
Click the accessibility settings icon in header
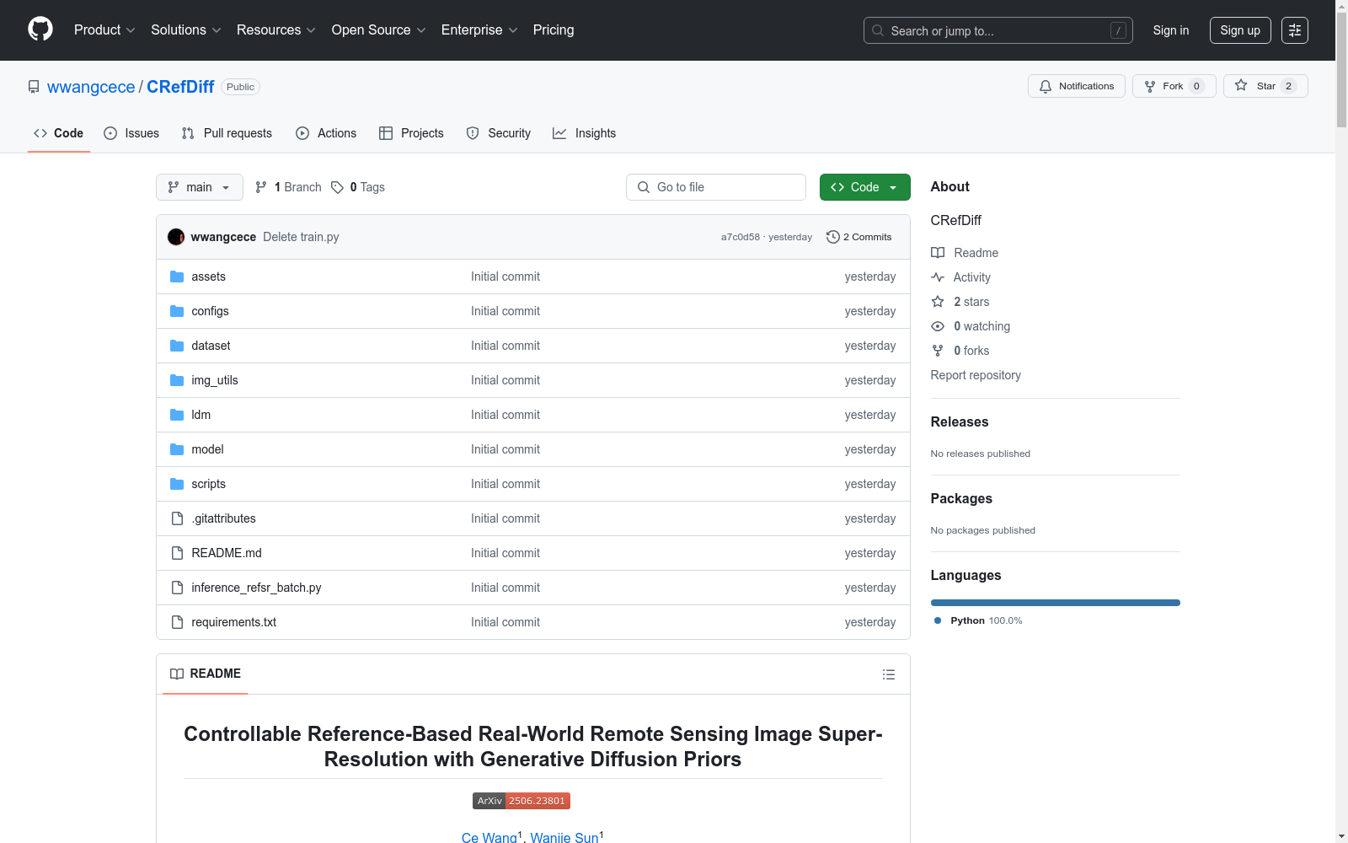(1294, 30)
